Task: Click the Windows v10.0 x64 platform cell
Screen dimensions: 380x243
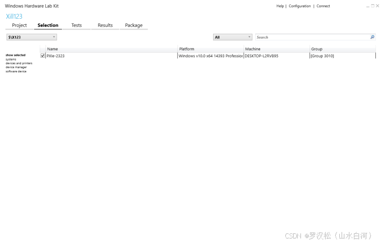Action: click(x=211, y=56)
